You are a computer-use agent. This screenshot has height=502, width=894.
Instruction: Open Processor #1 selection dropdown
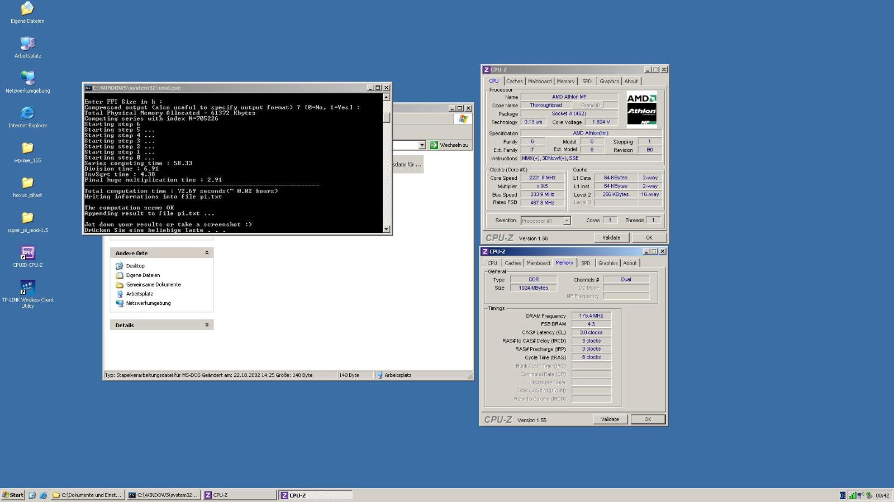567,221
